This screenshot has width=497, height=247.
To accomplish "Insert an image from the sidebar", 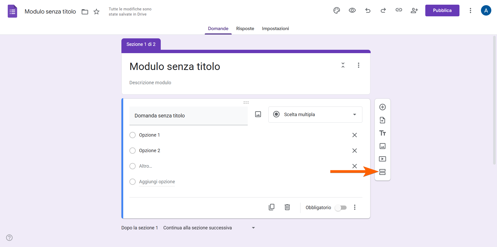I will 383,146.
